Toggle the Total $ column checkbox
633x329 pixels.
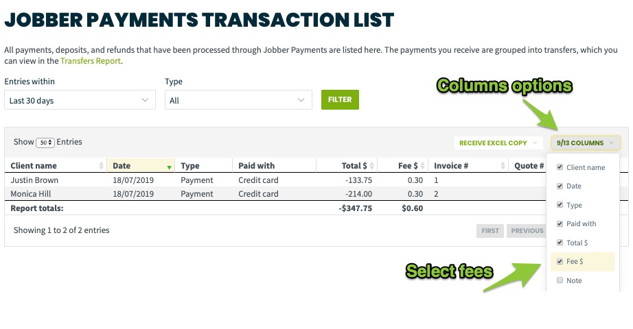(560, 243)
